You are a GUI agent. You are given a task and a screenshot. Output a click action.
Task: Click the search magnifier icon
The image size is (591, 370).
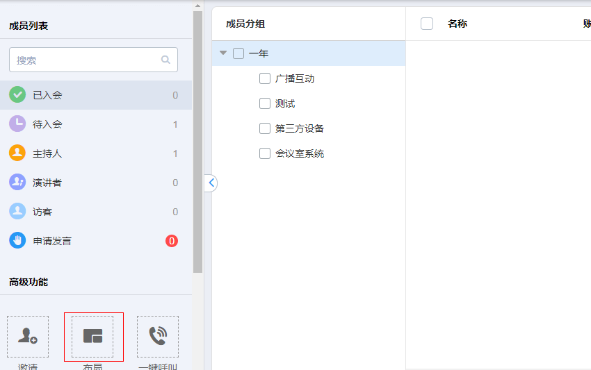tap(165, 60)
